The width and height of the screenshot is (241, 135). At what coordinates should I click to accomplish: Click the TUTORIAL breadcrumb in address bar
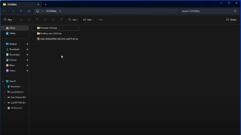51,11
